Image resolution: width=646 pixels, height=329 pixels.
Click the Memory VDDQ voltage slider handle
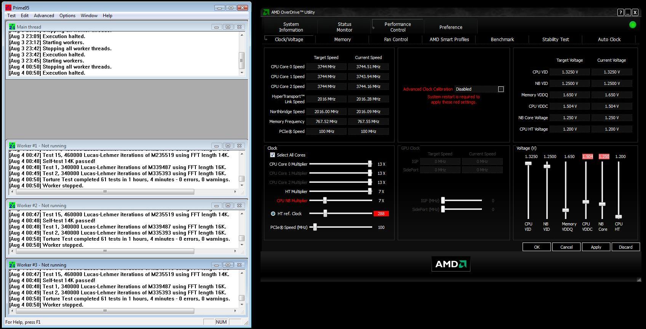point(566,210)
